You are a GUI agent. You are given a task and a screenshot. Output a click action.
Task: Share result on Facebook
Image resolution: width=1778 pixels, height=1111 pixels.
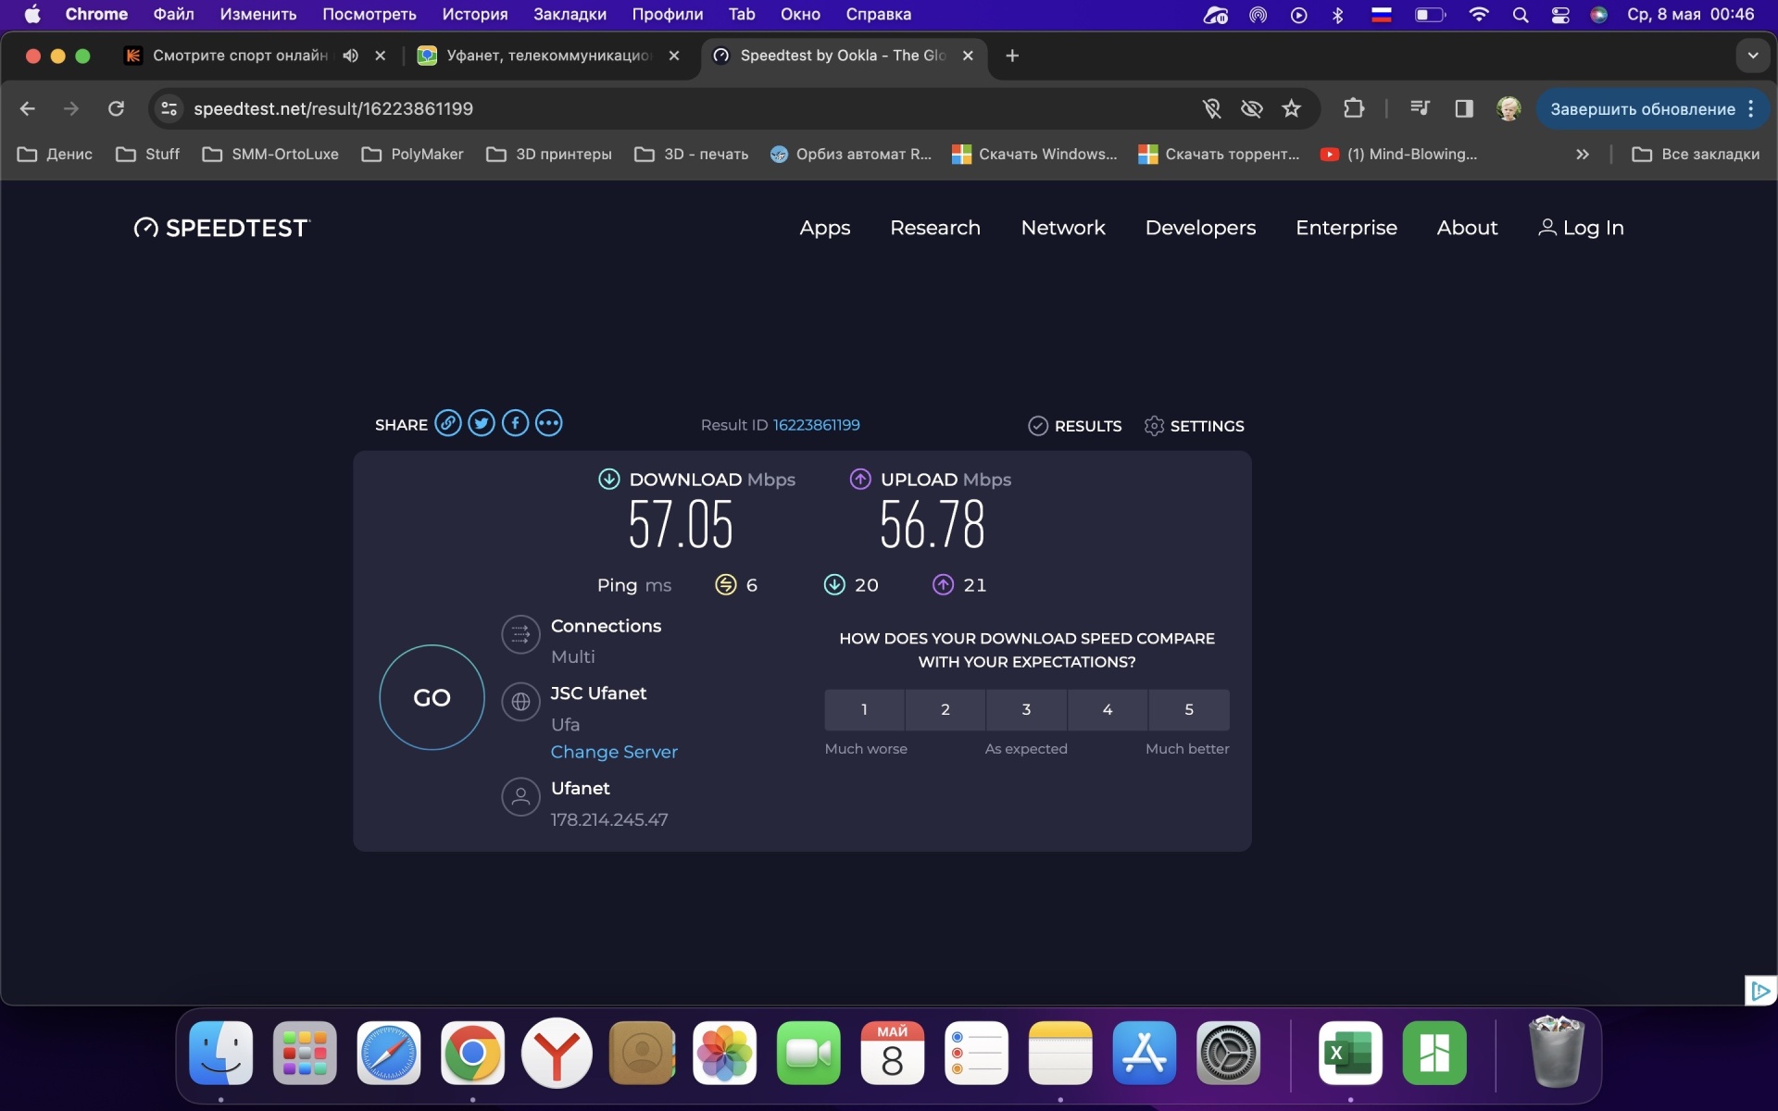pyautogui.click(x=515, y=423)
